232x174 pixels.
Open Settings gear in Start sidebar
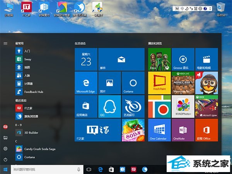5,148
